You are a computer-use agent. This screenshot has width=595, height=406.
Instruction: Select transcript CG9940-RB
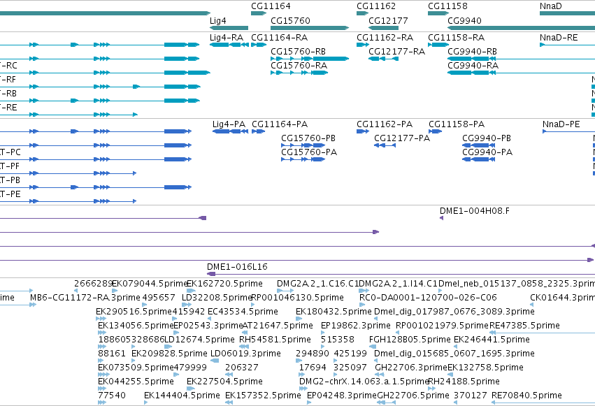tap(522, 59)
